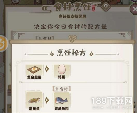Click the 清蒸鱼 recipe name label
137x113 pixels.
(x=34, y=109)
